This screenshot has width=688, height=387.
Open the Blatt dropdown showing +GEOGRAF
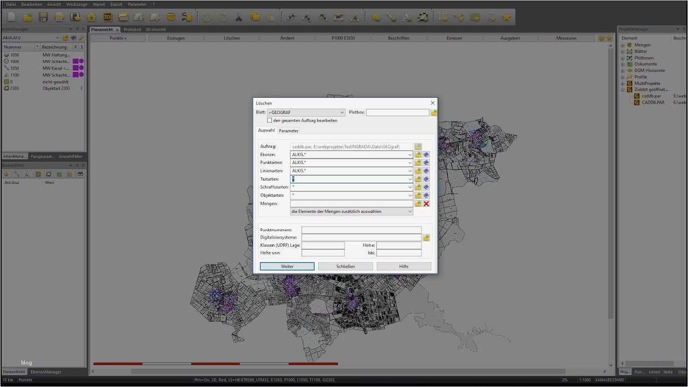pyautogui.click(x=342, y=112)
